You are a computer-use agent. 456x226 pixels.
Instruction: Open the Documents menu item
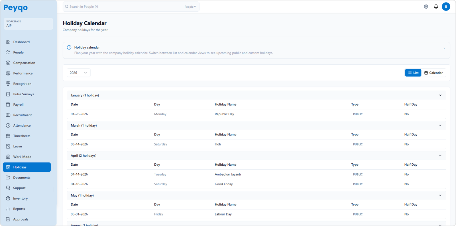[x=27, y=178]
